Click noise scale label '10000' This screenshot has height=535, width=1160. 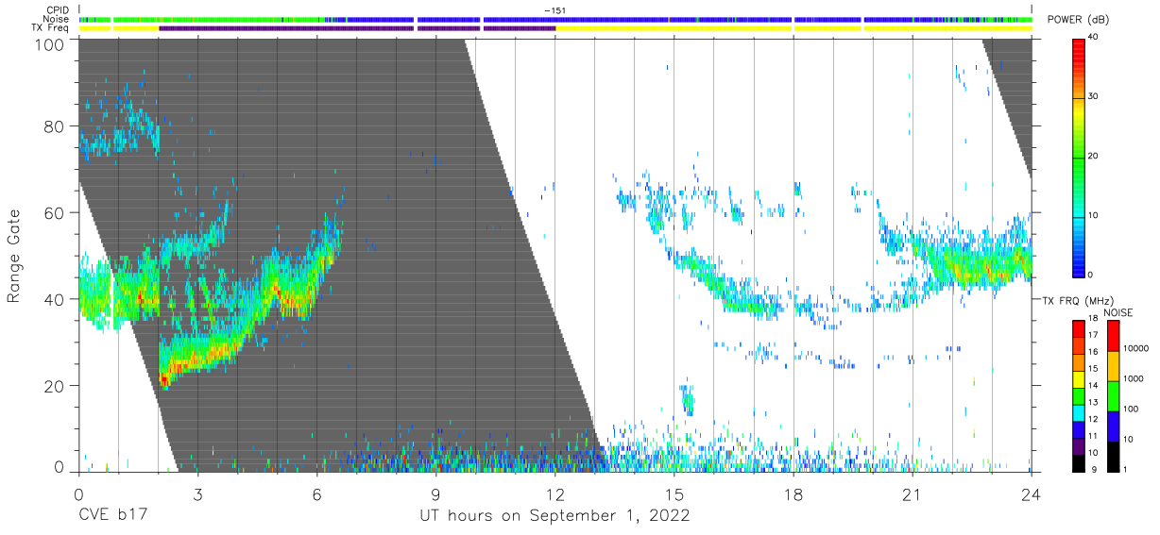(1136, 348)
